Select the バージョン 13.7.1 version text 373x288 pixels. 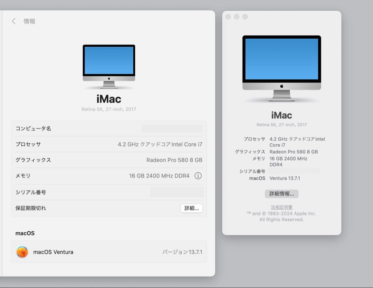pyautogui.click(x=182, y=252)
